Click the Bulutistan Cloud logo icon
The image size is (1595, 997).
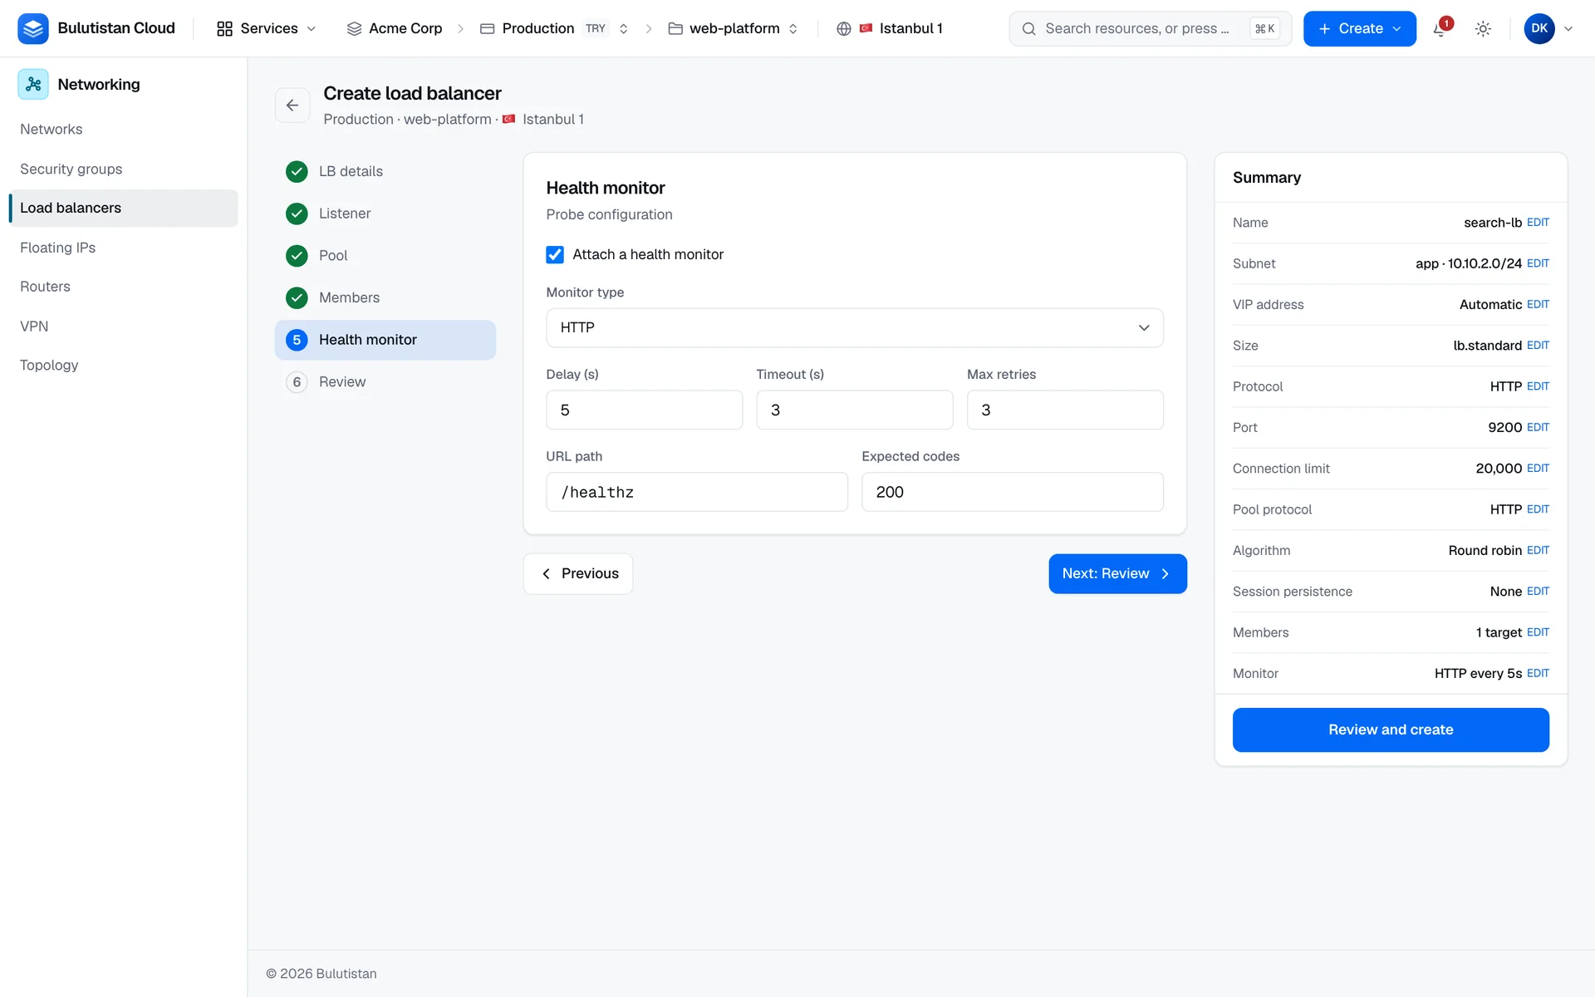pos(33,28)
